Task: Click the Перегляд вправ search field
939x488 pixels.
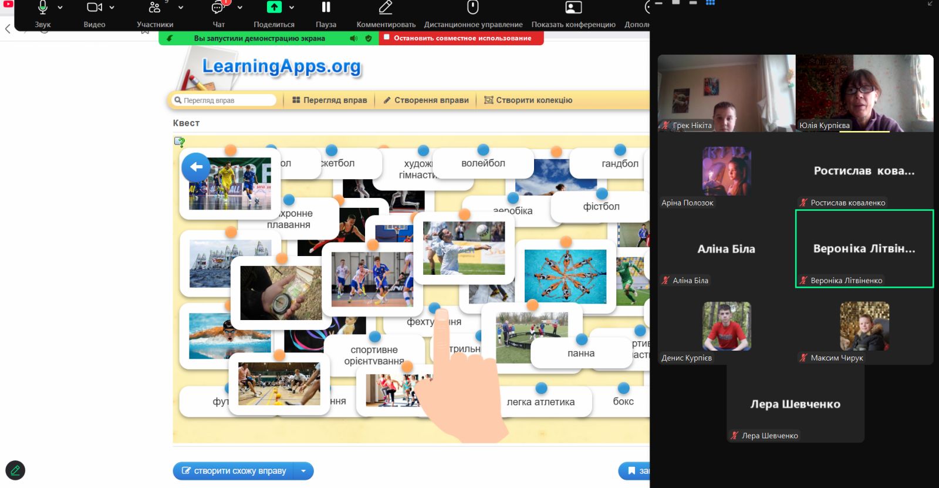Action: [224, 100]
